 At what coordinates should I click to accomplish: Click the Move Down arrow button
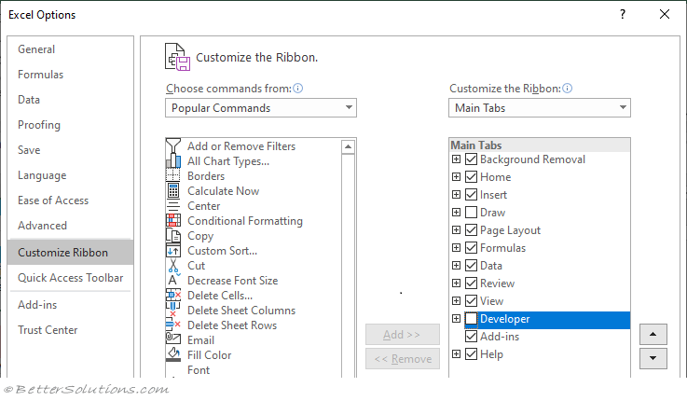tap(653, 358)
